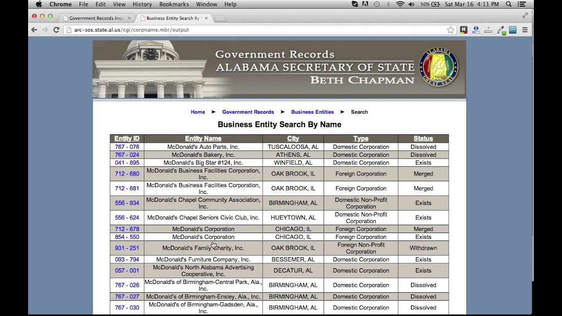Click "McDonald's Furniture Company, Inc." cell
This screenshot has width=562, height=316.
pos(203,259)
